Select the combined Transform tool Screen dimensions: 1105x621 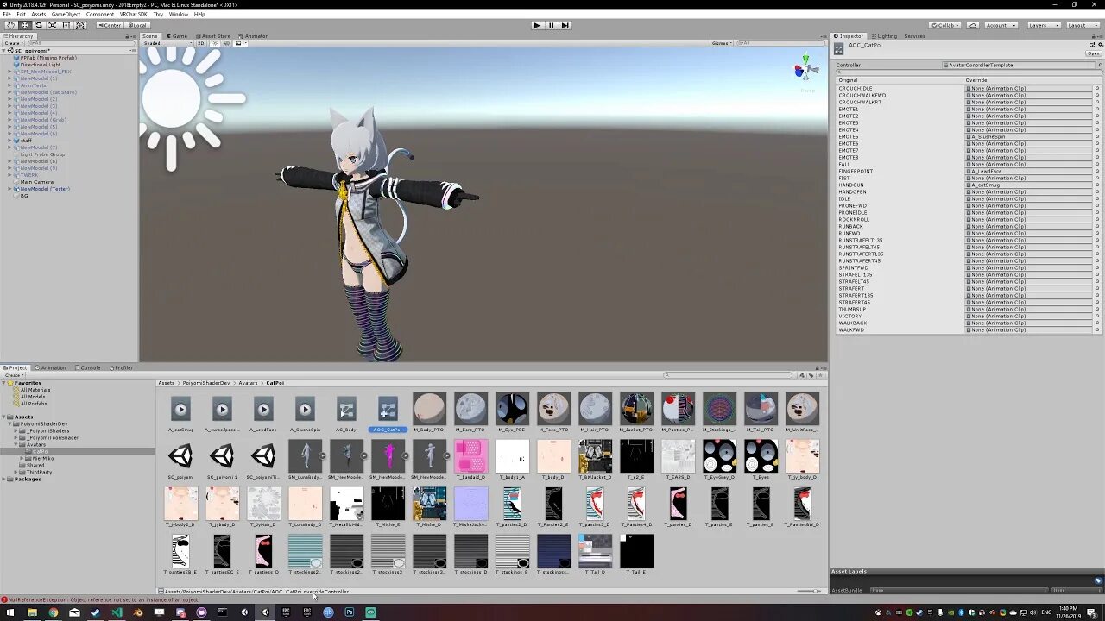tap(80, 25)
